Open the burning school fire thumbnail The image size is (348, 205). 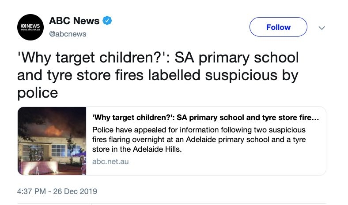coord(52,141)
